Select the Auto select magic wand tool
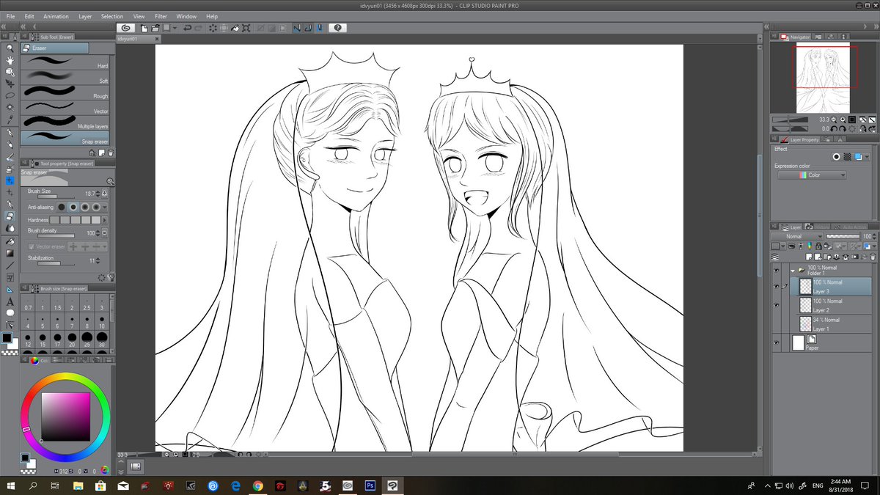 tap(10, 108)
